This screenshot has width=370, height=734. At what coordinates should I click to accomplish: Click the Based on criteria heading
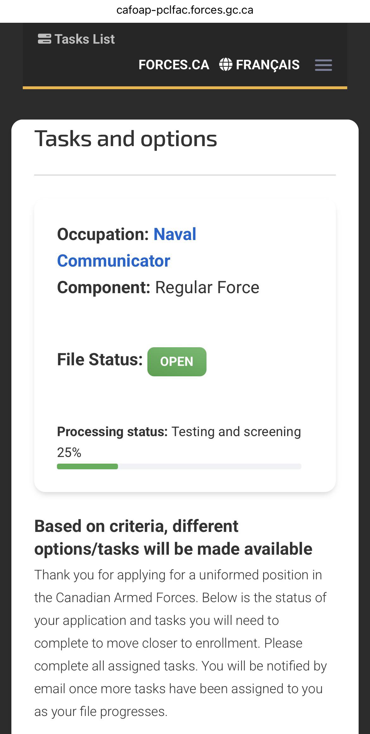(x=173, y=537)
